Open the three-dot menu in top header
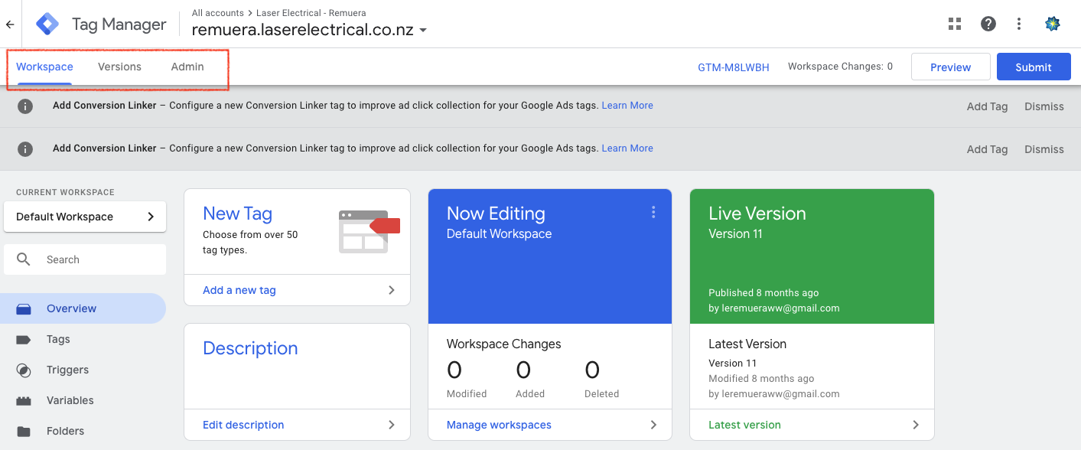This screenshot has height=450, width=1081. pyautogui.click(x=1019, y=24)
